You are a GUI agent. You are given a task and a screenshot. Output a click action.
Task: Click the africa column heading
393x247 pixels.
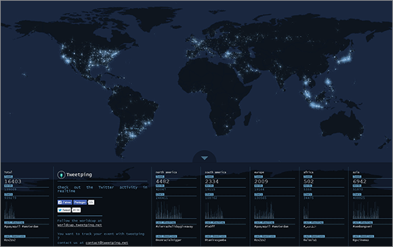(308, 172)
